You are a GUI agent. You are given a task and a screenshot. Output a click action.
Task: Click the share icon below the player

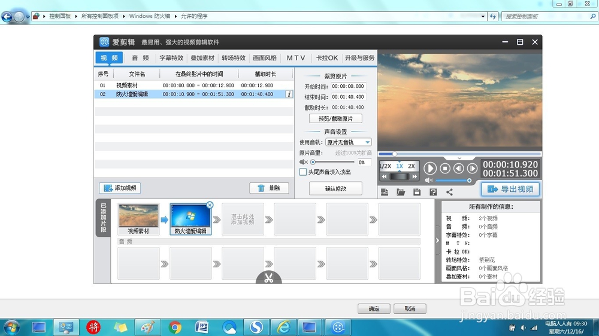click(x=449, y=193)
